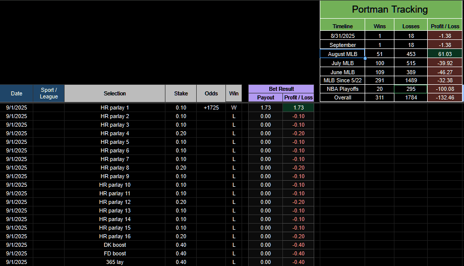Select stake 0.20 for HR parlay 4
This screenshot has height=266, width=464.
tap(181, 133)
